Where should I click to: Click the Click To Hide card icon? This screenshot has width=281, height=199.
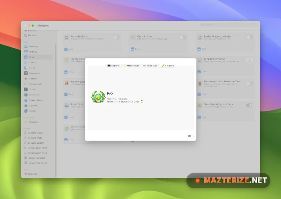pyautogui.click(x=133, y=37)
